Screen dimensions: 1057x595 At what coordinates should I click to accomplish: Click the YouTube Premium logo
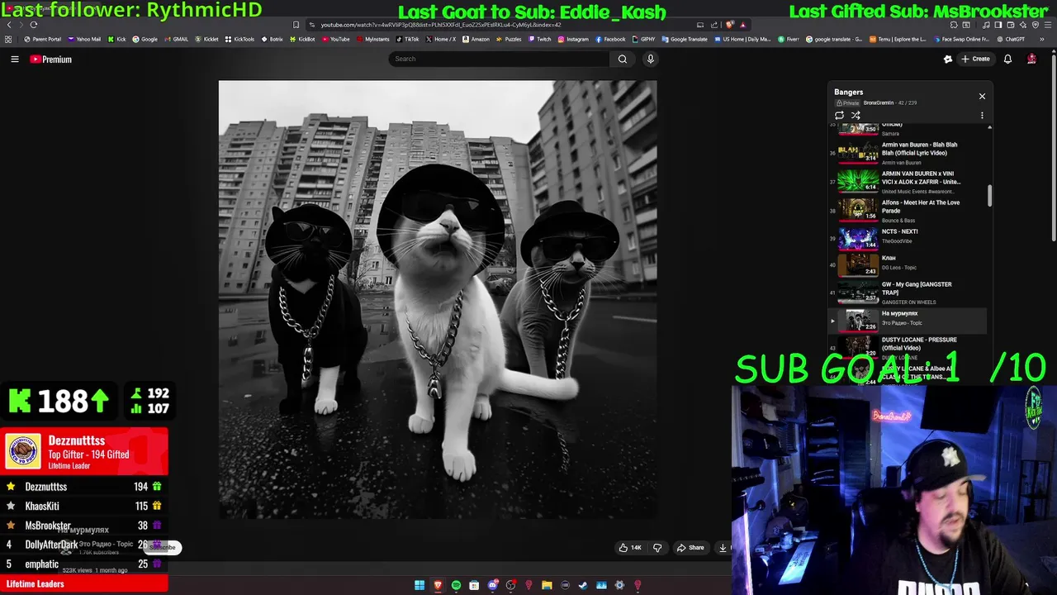click(51, 59)
